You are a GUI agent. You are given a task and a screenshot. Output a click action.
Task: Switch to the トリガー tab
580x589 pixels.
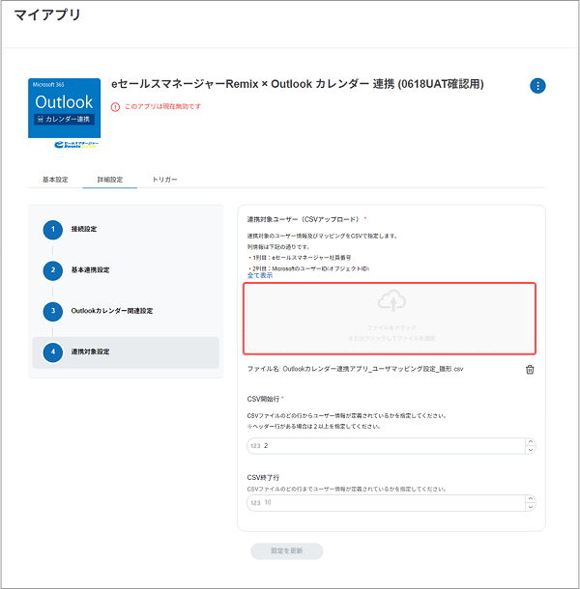pyautogui.click(x=164, y=180)
